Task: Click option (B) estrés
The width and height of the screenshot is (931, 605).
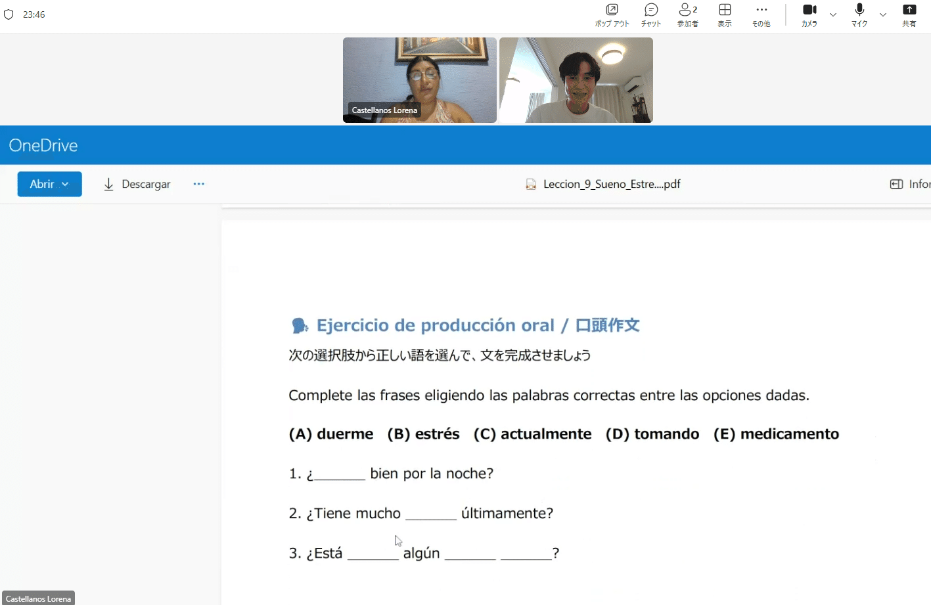Action: (x=423, y=434)
